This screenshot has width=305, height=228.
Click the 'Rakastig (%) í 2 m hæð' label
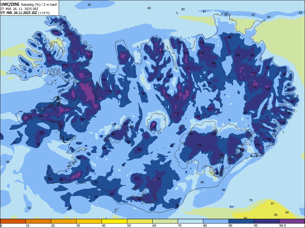[39, 5]
